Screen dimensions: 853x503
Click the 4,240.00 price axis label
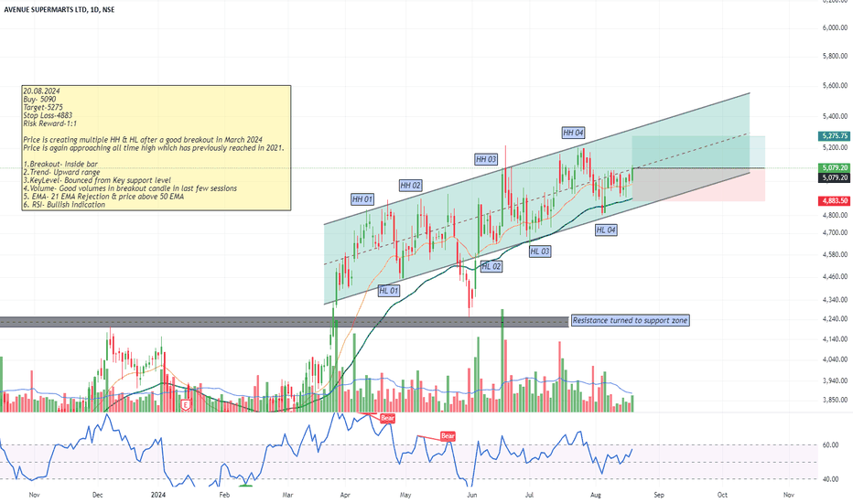tap(835, 319)
